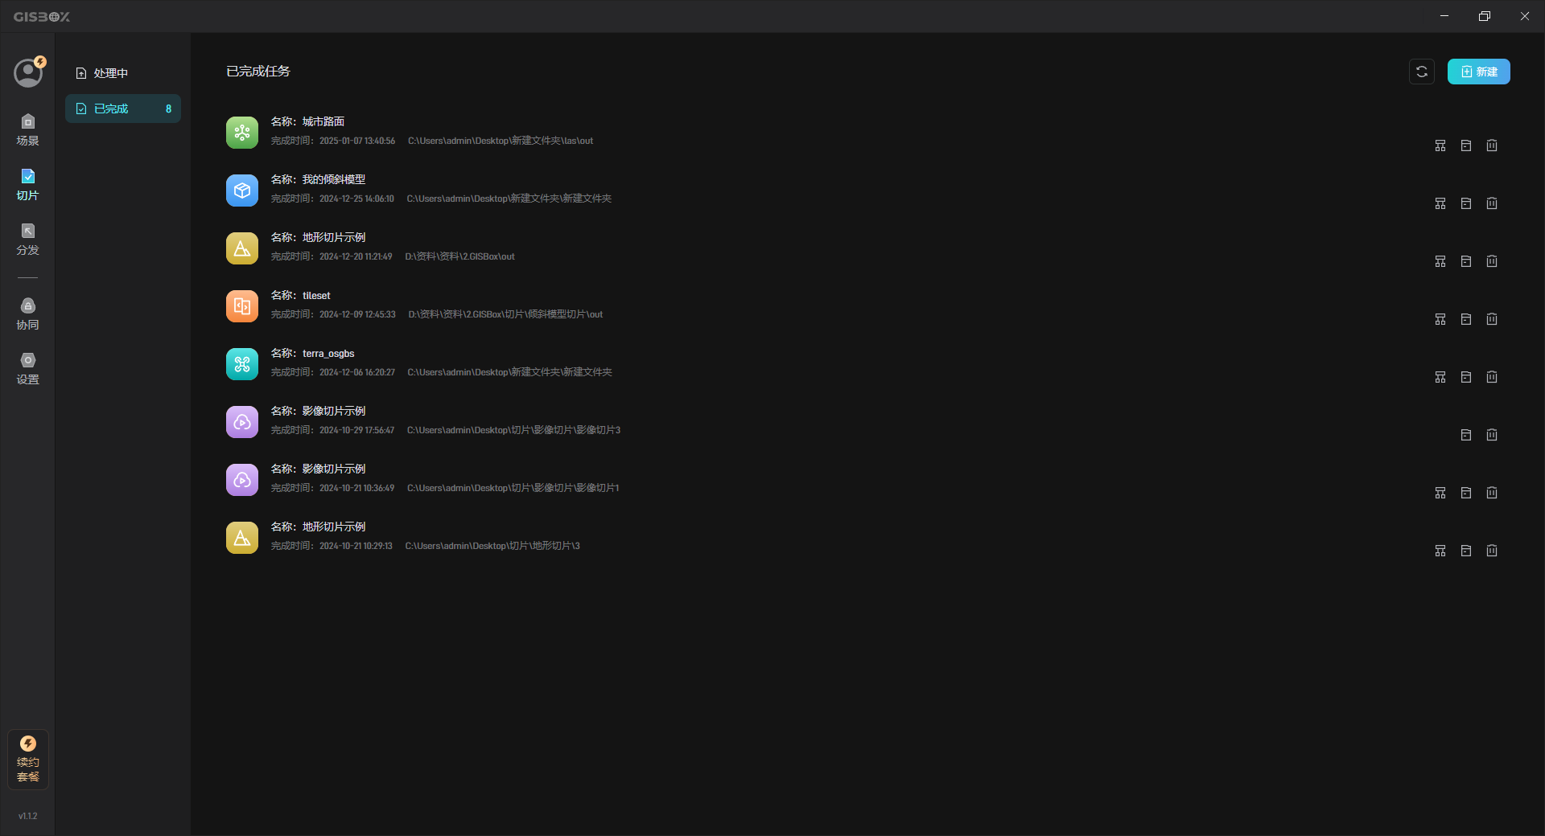Click the user account avatar icon

click(28, 73)
